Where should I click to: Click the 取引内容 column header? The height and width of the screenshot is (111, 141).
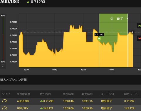click(45, 94)
